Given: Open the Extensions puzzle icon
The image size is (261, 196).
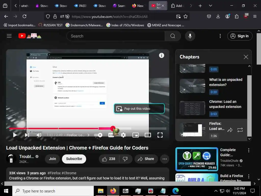Looking at the screenshot, I should point(237,16).
